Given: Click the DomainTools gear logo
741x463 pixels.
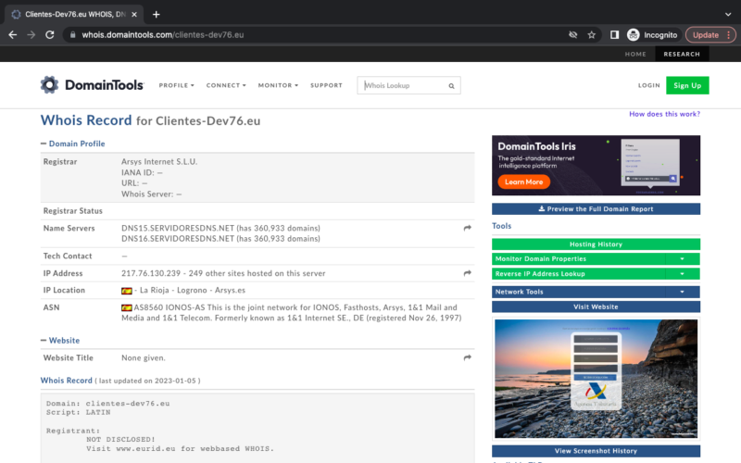Looking at the screenshot, I should (x=49, y=85).
